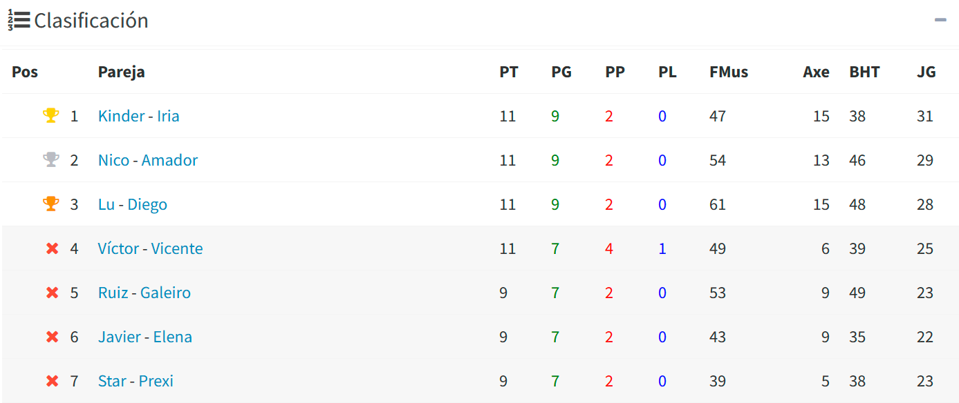959x403 pixels.
Task: Sort the table by the PT column
Action: (509, 71)
